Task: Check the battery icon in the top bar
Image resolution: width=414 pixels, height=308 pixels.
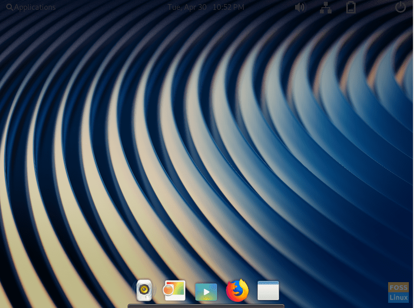Action: (351, 7)
